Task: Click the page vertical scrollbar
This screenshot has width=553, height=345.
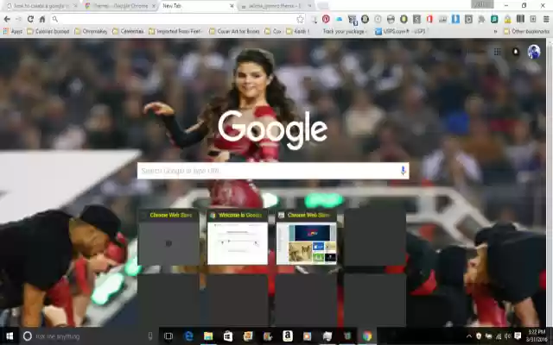Action: (x=550, y=183)
